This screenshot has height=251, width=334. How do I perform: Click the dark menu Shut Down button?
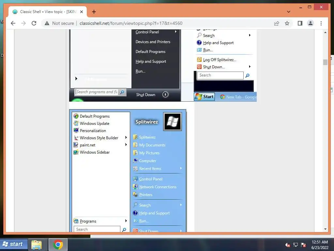click(x=146, y=95)
